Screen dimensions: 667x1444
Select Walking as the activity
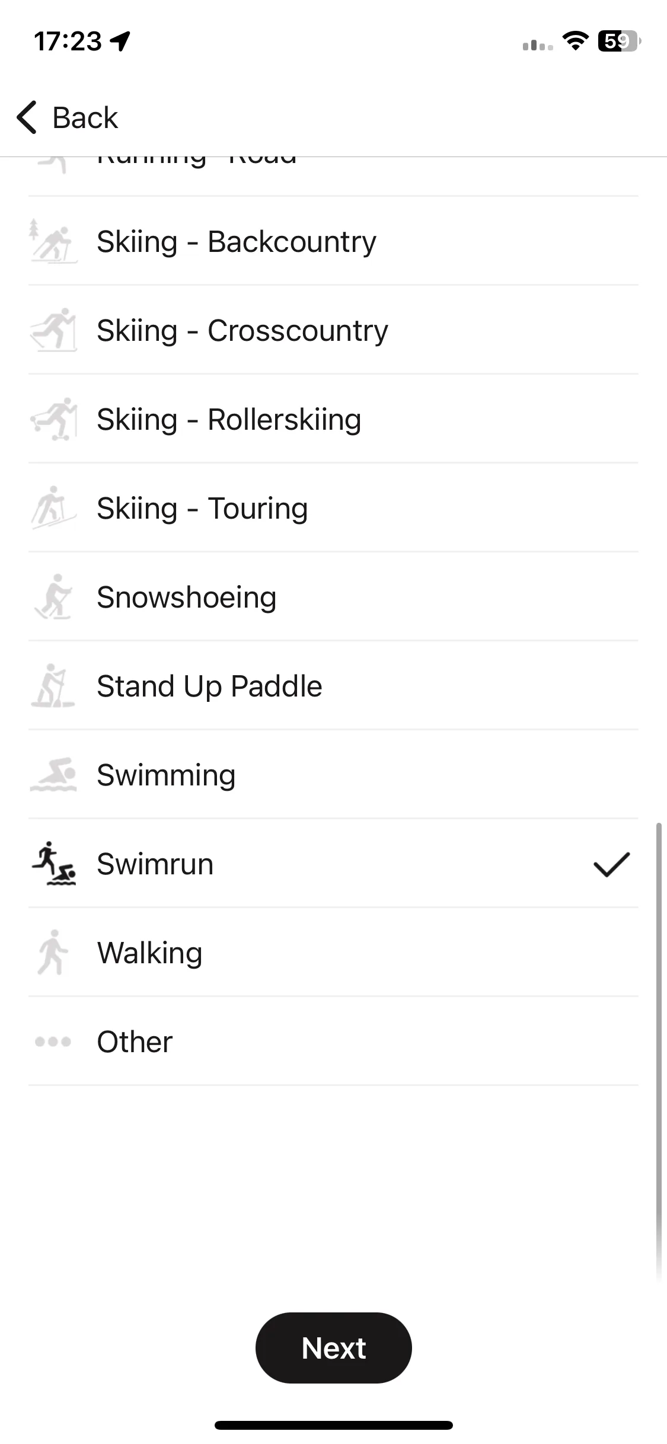(333, 953)
